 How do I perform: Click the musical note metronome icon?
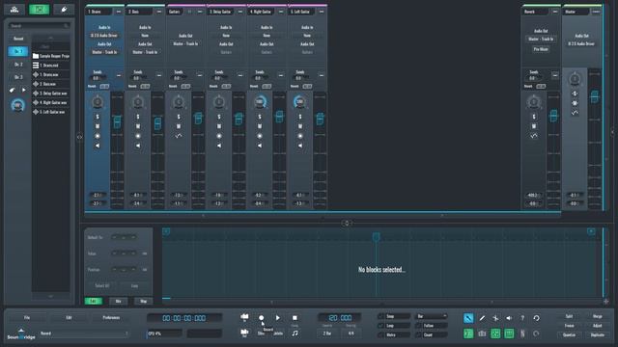[295, 334]
